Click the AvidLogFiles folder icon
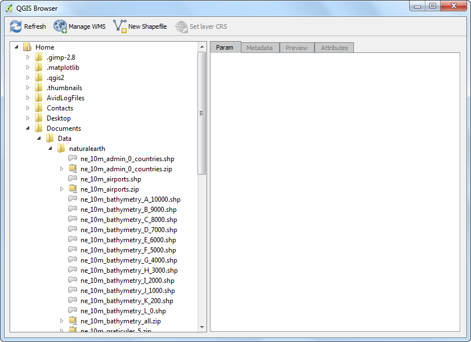The width and height of the screenshot is (471, 342). point(38,98)
